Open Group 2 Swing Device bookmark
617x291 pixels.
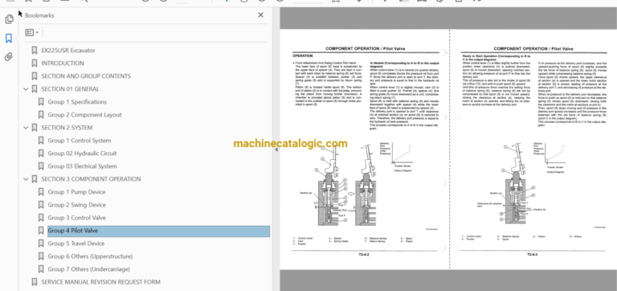click(x=77, y=205)
